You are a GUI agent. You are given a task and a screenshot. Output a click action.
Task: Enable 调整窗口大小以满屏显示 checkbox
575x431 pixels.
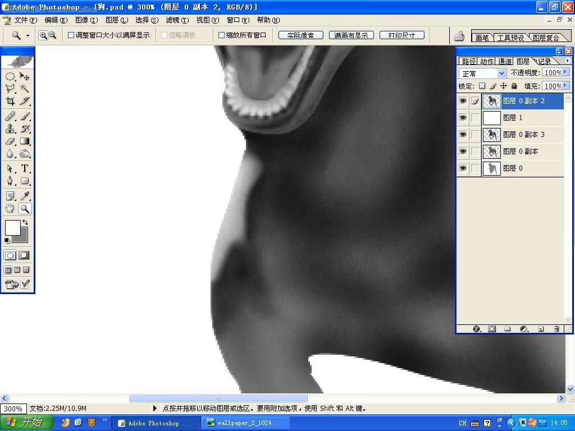coord(71,35)
